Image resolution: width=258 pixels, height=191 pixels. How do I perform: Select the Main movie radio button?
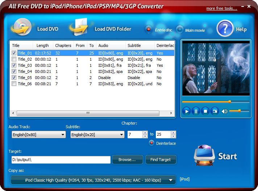(179, 30)
